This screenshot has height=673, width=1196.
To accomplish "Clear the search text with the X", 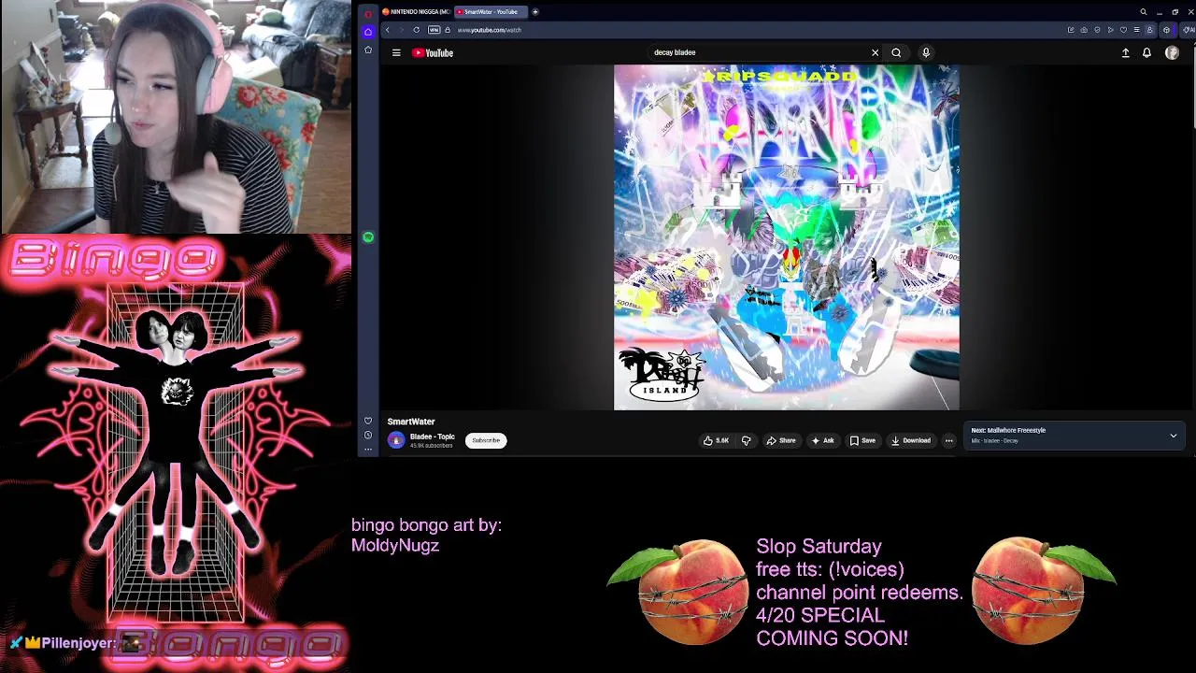I will (x=875, y=52).
